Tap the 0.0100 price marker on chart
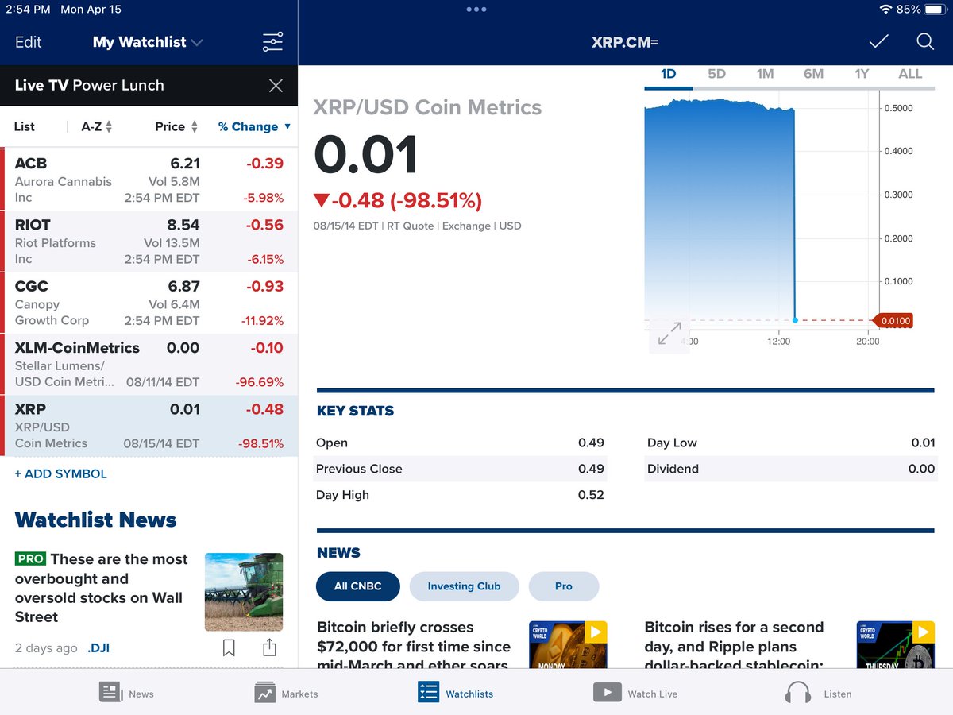953x715 pixels. click(x=893, y=321)
